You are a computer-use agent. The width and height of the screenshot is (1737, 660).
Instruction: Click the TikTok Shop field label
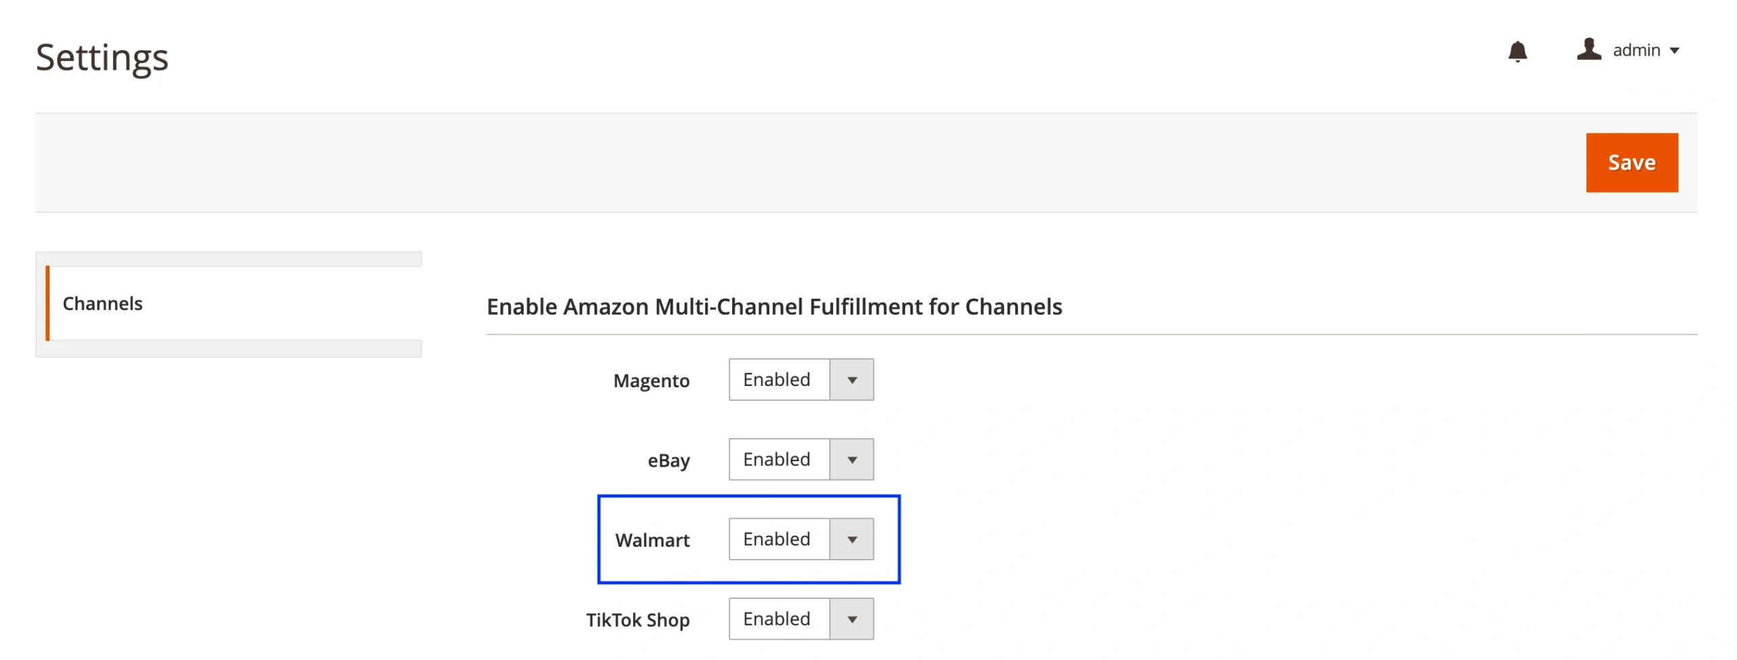pos(637,621)
